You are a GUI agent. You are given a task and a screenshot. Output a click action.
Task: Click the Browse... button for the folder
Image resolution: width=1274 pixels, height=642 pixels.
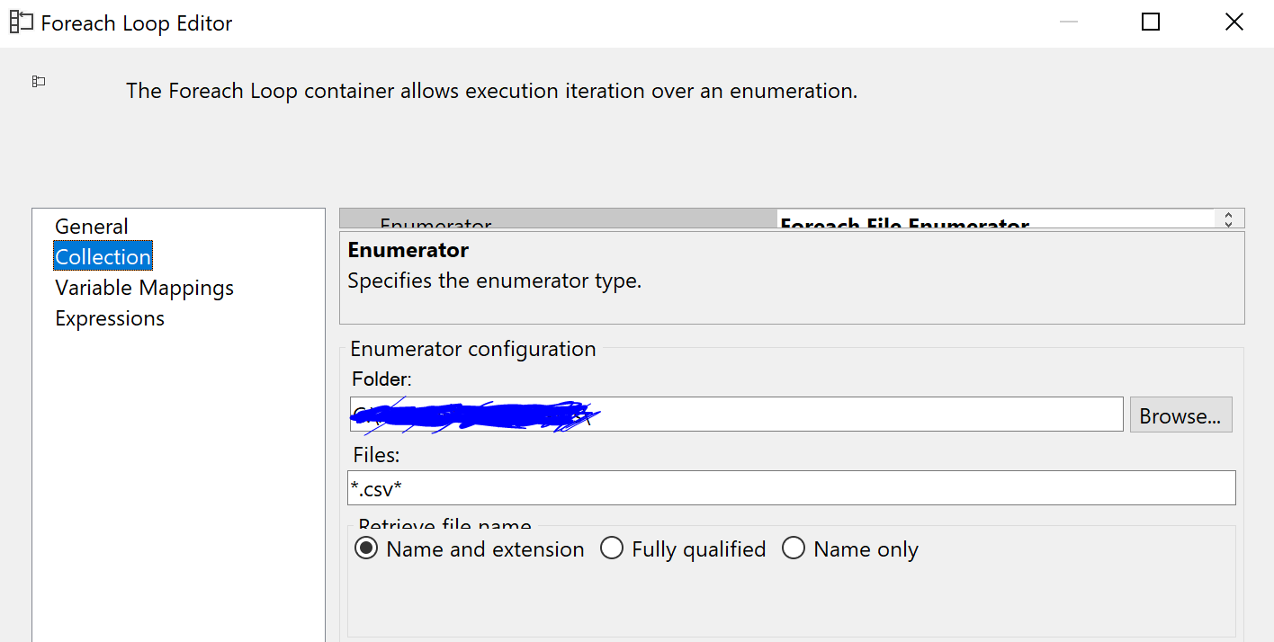point(1180,415)
